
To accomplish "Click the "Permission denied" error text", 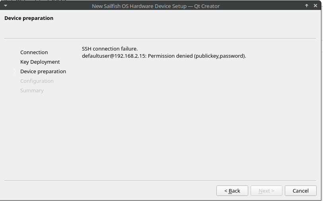I will (170, 56).
